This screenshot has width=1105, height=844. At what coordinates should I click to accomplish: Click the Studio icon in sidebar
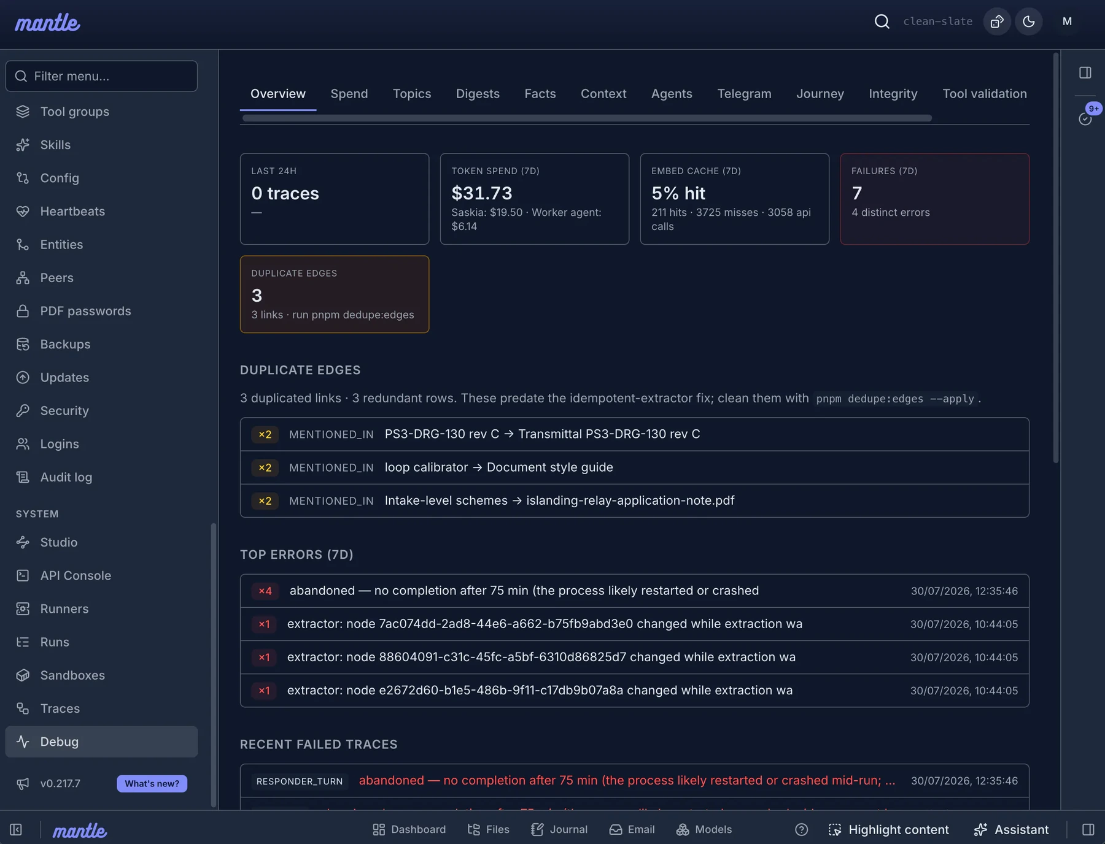coord(23,542)
